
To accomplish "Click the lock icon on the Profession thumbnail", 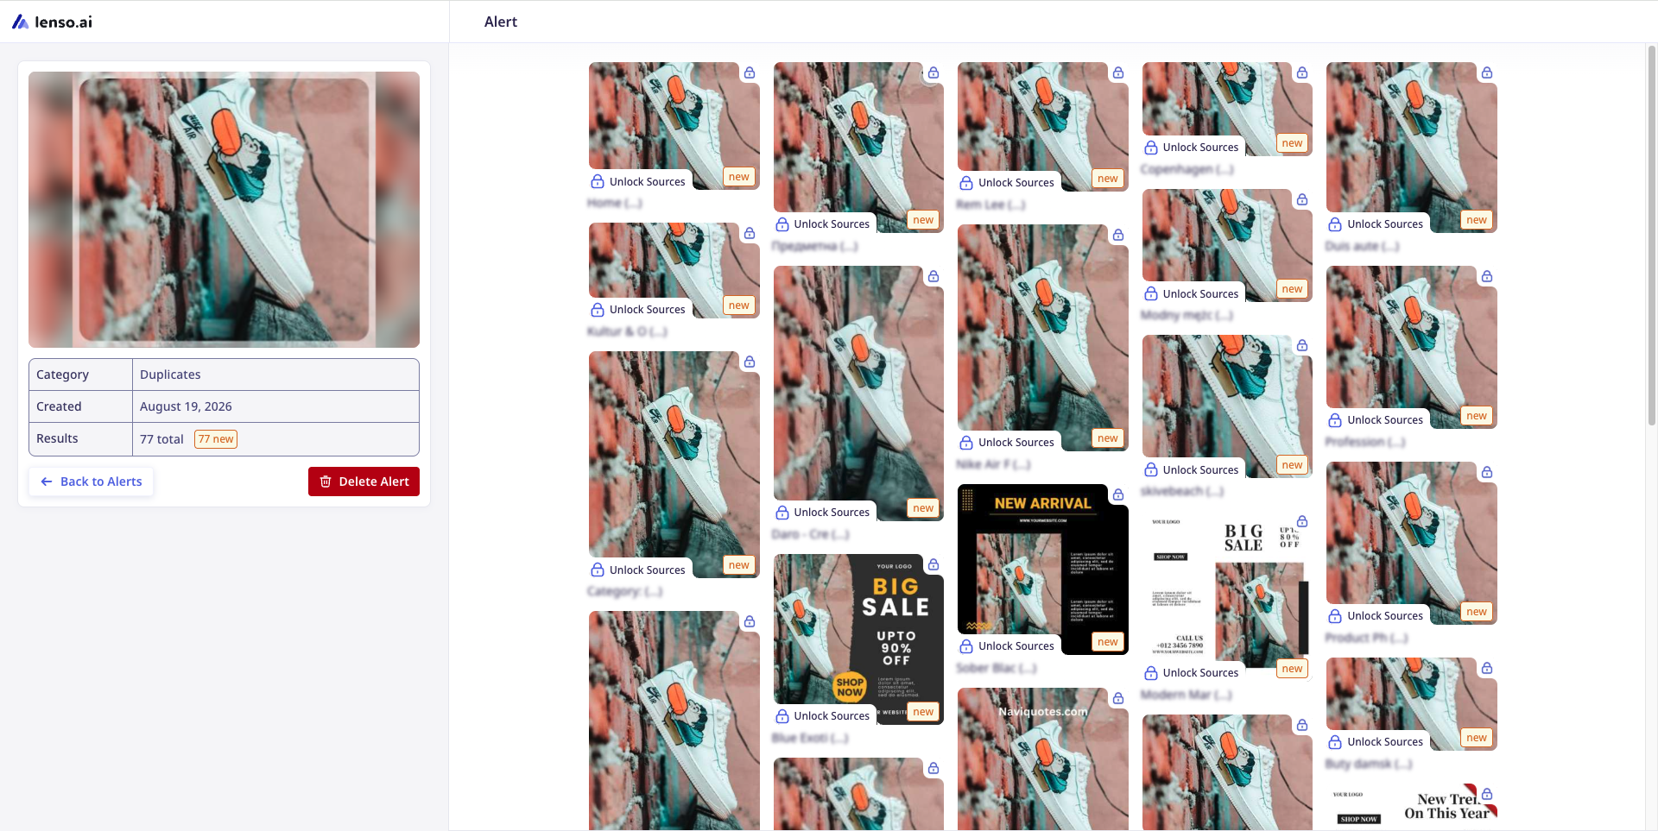I will pos(1487,276).
